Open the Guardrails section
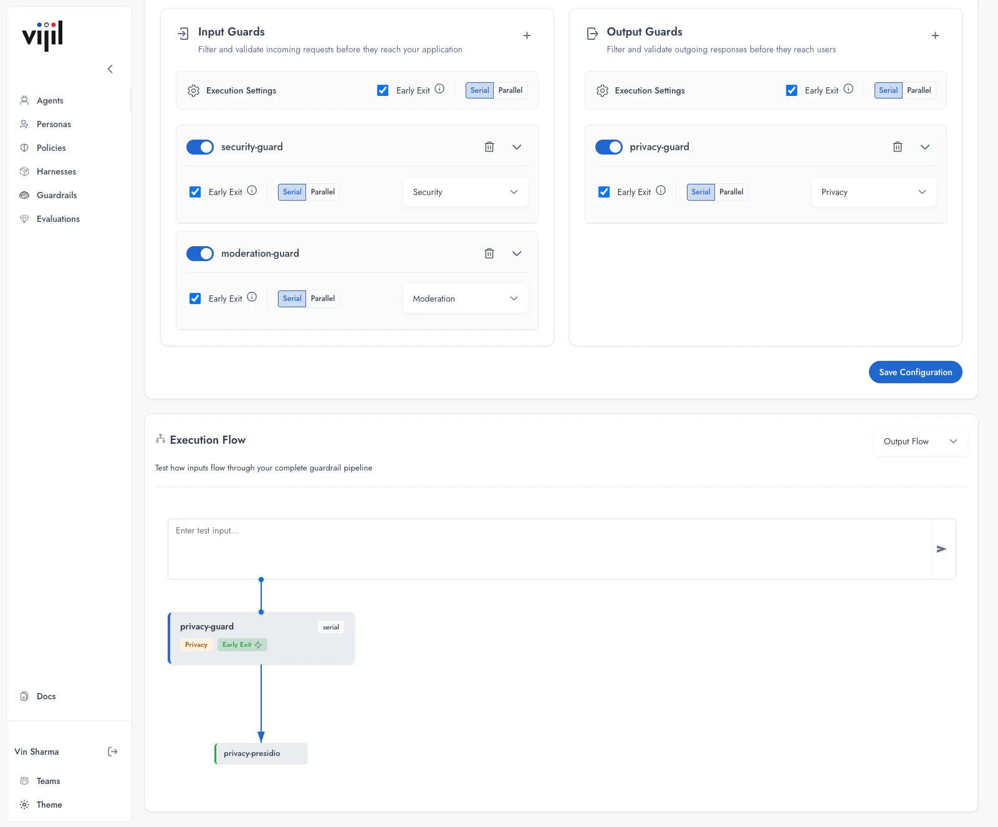Screen dimensions: 998x827 tap(57, 195)
